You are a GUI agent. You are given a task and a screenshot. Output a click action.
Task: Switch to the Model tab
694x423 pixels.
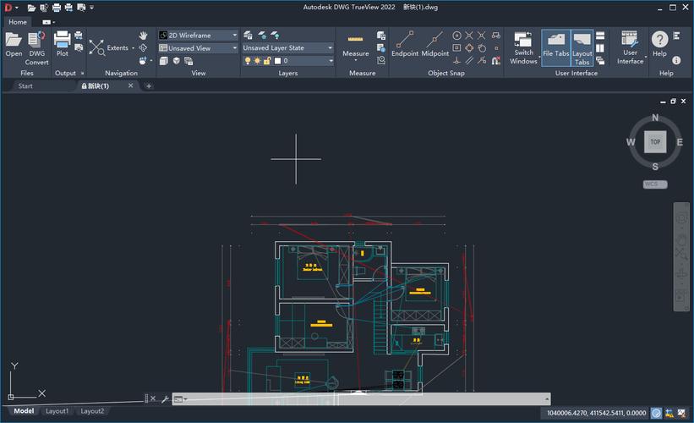click(x=24, y=411)
